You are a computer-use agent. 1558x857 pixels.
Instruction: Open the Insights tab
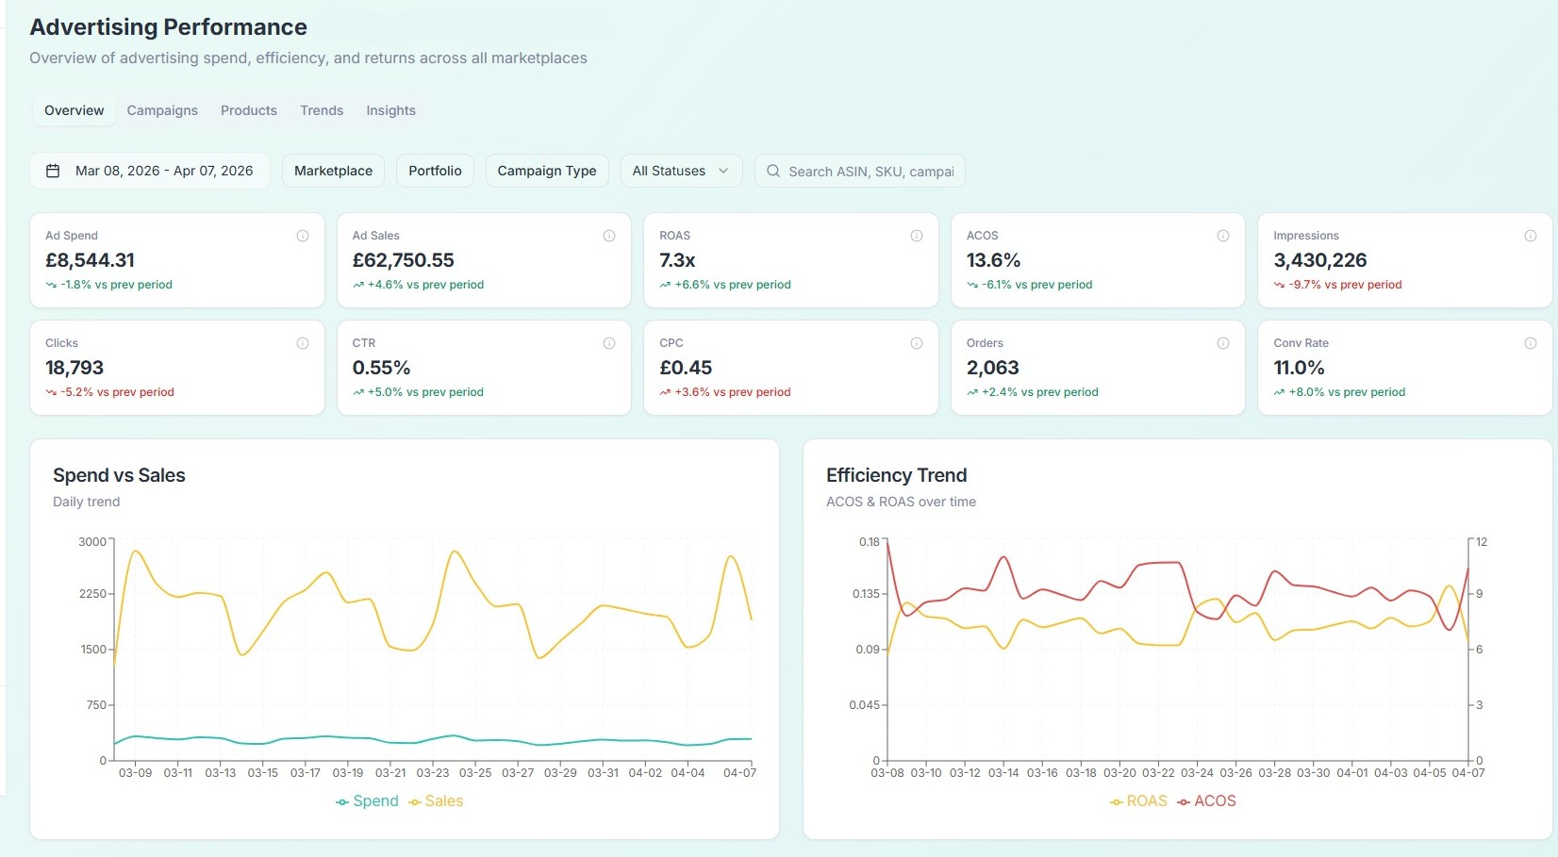coord(390,110)
